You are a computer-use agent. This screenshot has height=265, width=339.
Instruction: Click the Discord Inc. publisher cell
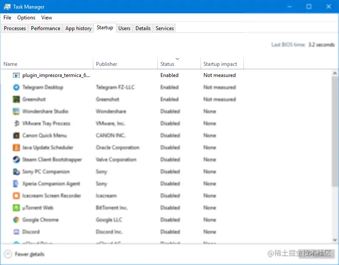point(109,232)
